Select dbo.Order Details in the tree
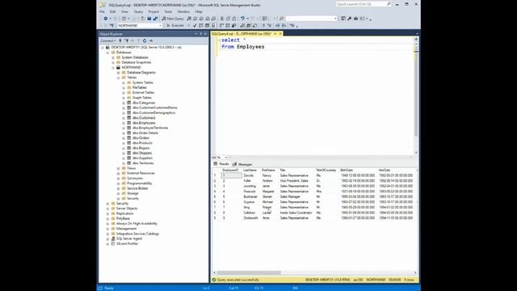 (145, 133)
